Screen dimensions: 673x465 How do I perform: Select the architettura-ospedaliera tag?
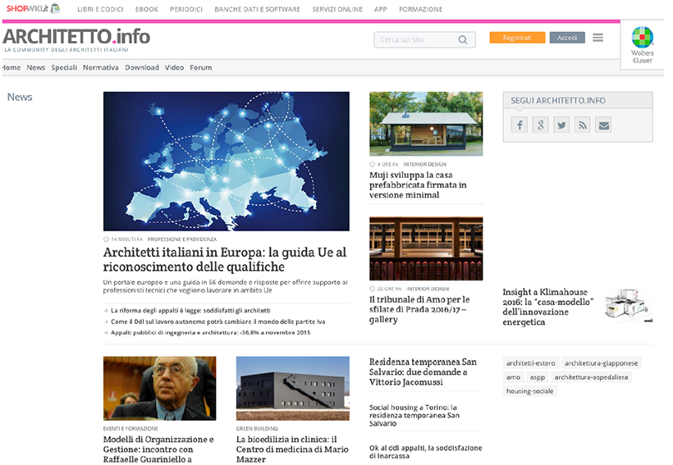coord(591,377)
